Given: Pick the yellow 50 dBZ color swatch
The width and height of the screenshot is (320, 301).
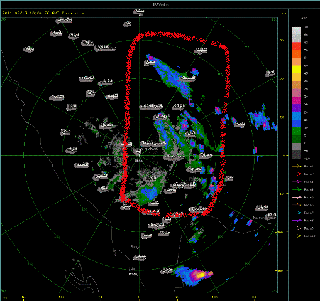Looking at the screenshot, I should (x=296, y=70).
